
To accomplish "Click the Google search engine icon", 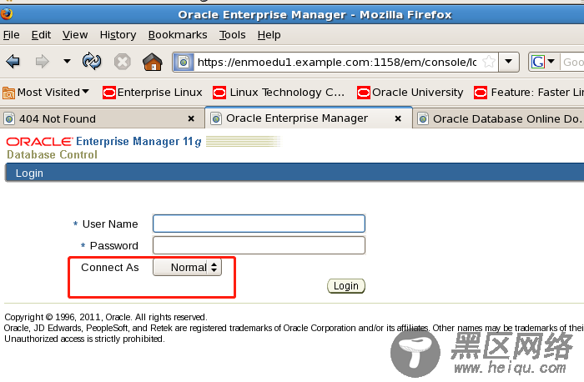I will pyautogui.click(x=538, y=62).
